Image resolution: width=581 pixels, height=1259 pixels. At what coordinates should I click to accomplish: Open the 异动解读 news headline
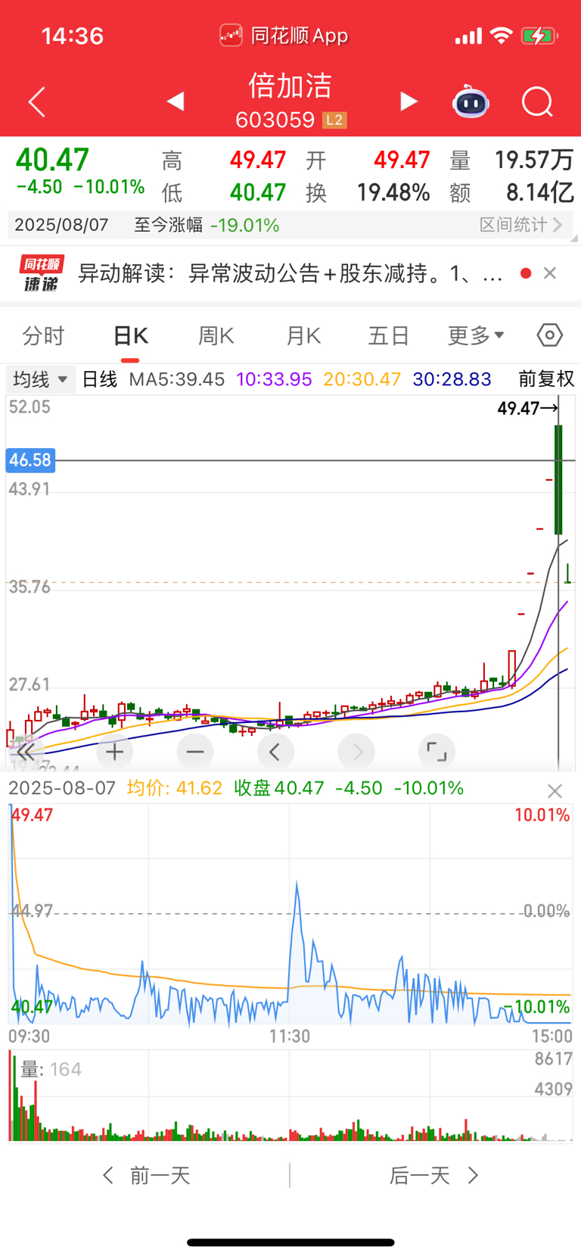[x=290, y=273]
